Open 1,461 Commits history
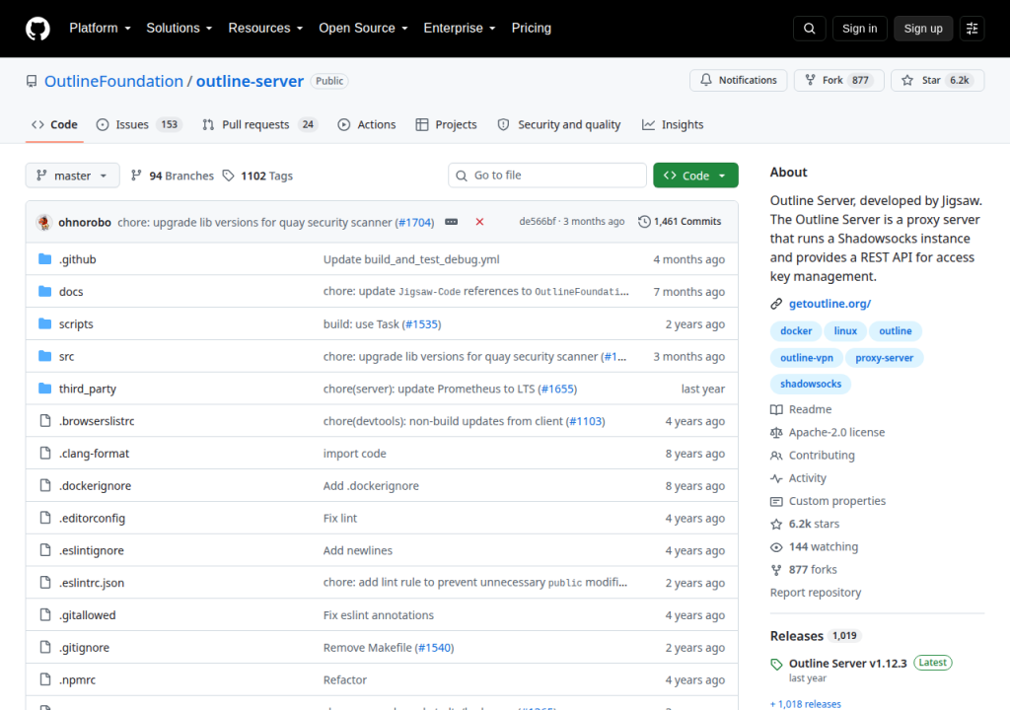Viewport: 1010px width, 710px height. click(x=680, y=222)
